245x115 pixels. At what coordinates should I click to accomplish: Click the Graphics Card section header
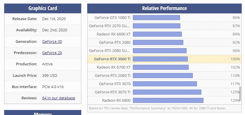click(43, 8)
